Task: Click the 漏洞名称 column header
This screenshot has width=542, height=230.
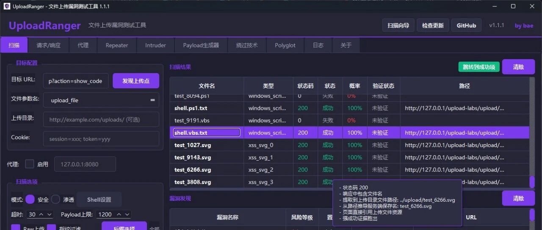Action: (x=228, y=217)
